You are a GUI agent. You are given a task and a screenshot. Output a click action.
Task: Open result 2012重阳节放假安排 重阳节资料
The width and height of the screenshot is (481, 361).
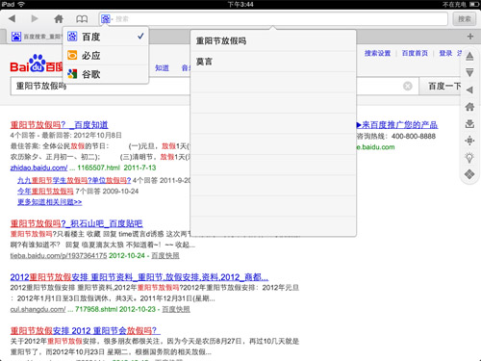tap(139, 277)
